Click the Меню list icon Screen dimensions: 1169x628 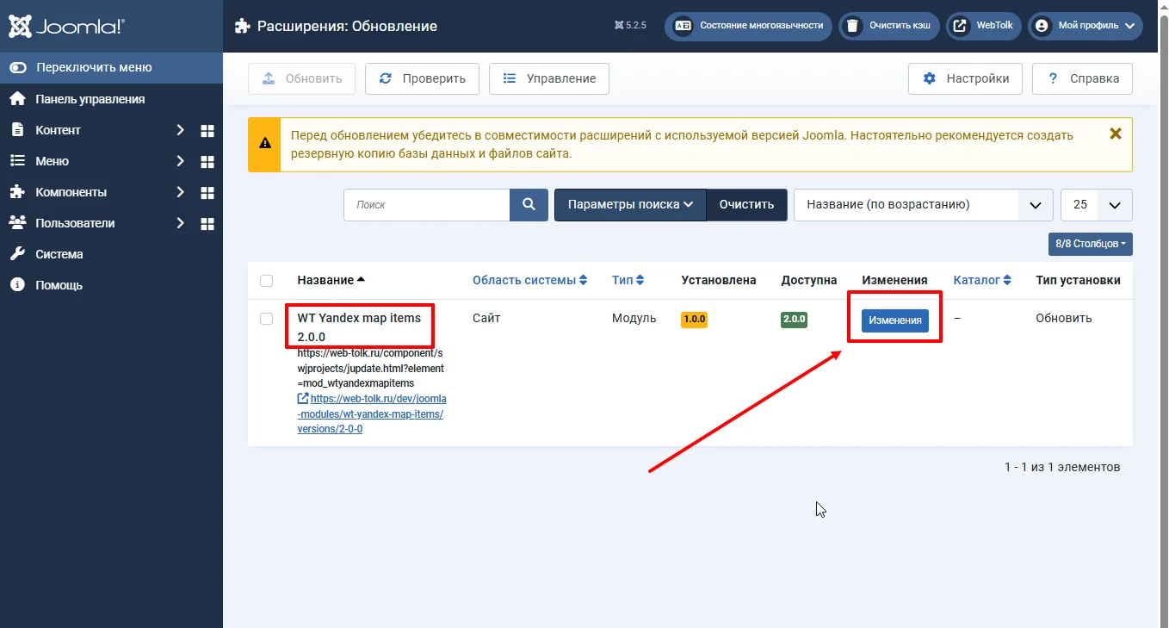pos(17,161)
